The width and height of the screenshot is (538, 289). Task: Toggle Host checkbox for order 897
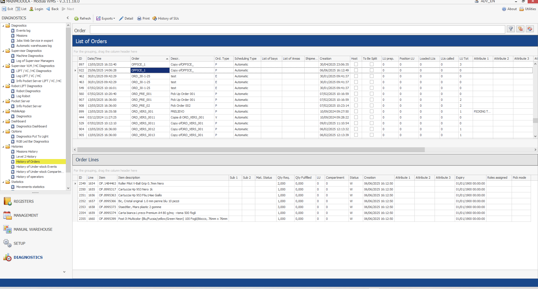coord(356,64)
